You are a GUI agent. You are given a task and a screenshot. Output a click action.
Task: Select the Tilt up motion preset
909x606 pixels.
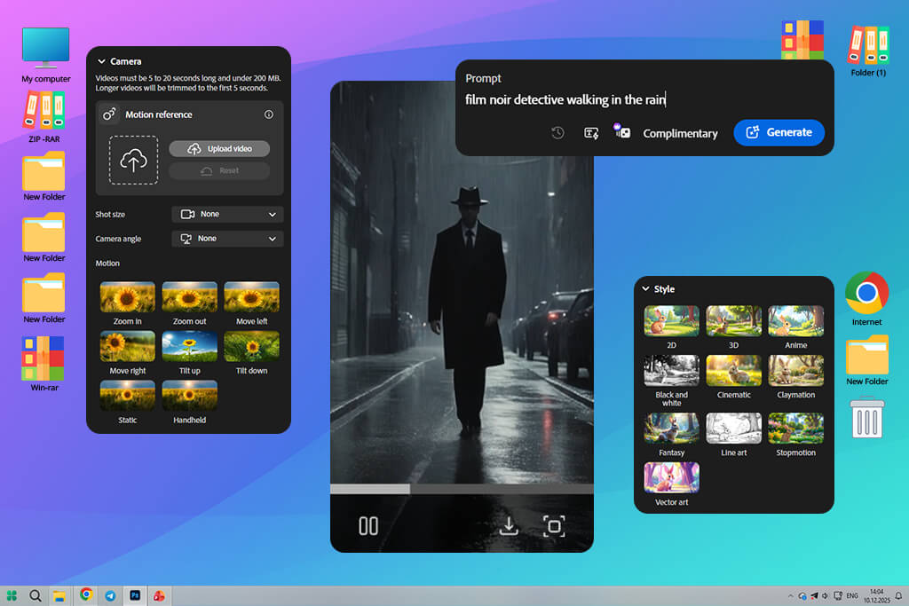point(190,346)
